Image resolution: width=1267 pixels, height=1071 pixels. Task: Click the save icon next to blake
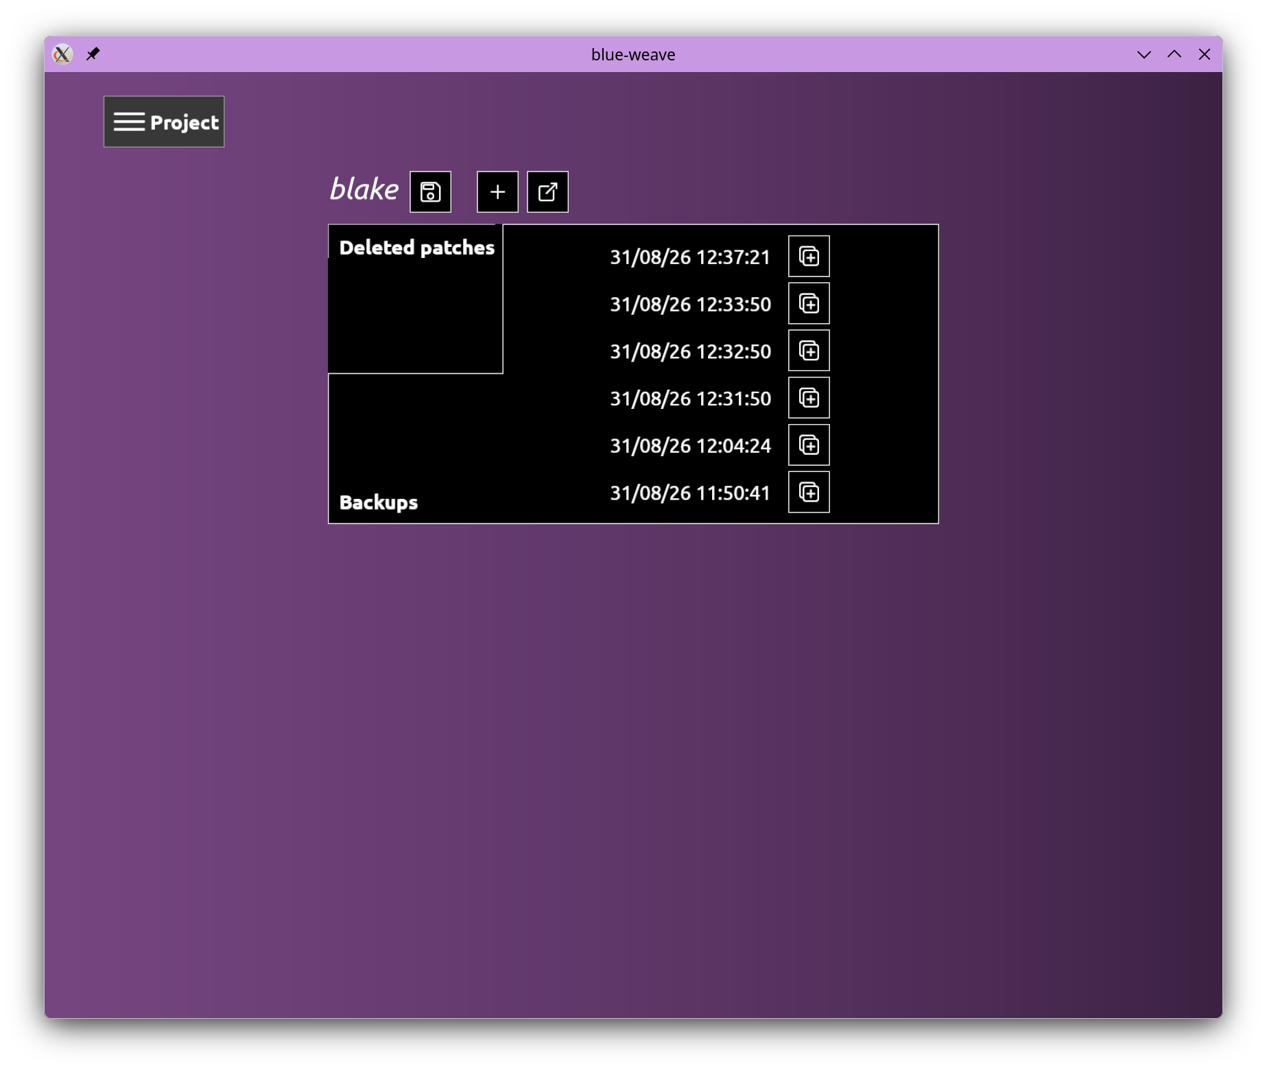(430, 192)
